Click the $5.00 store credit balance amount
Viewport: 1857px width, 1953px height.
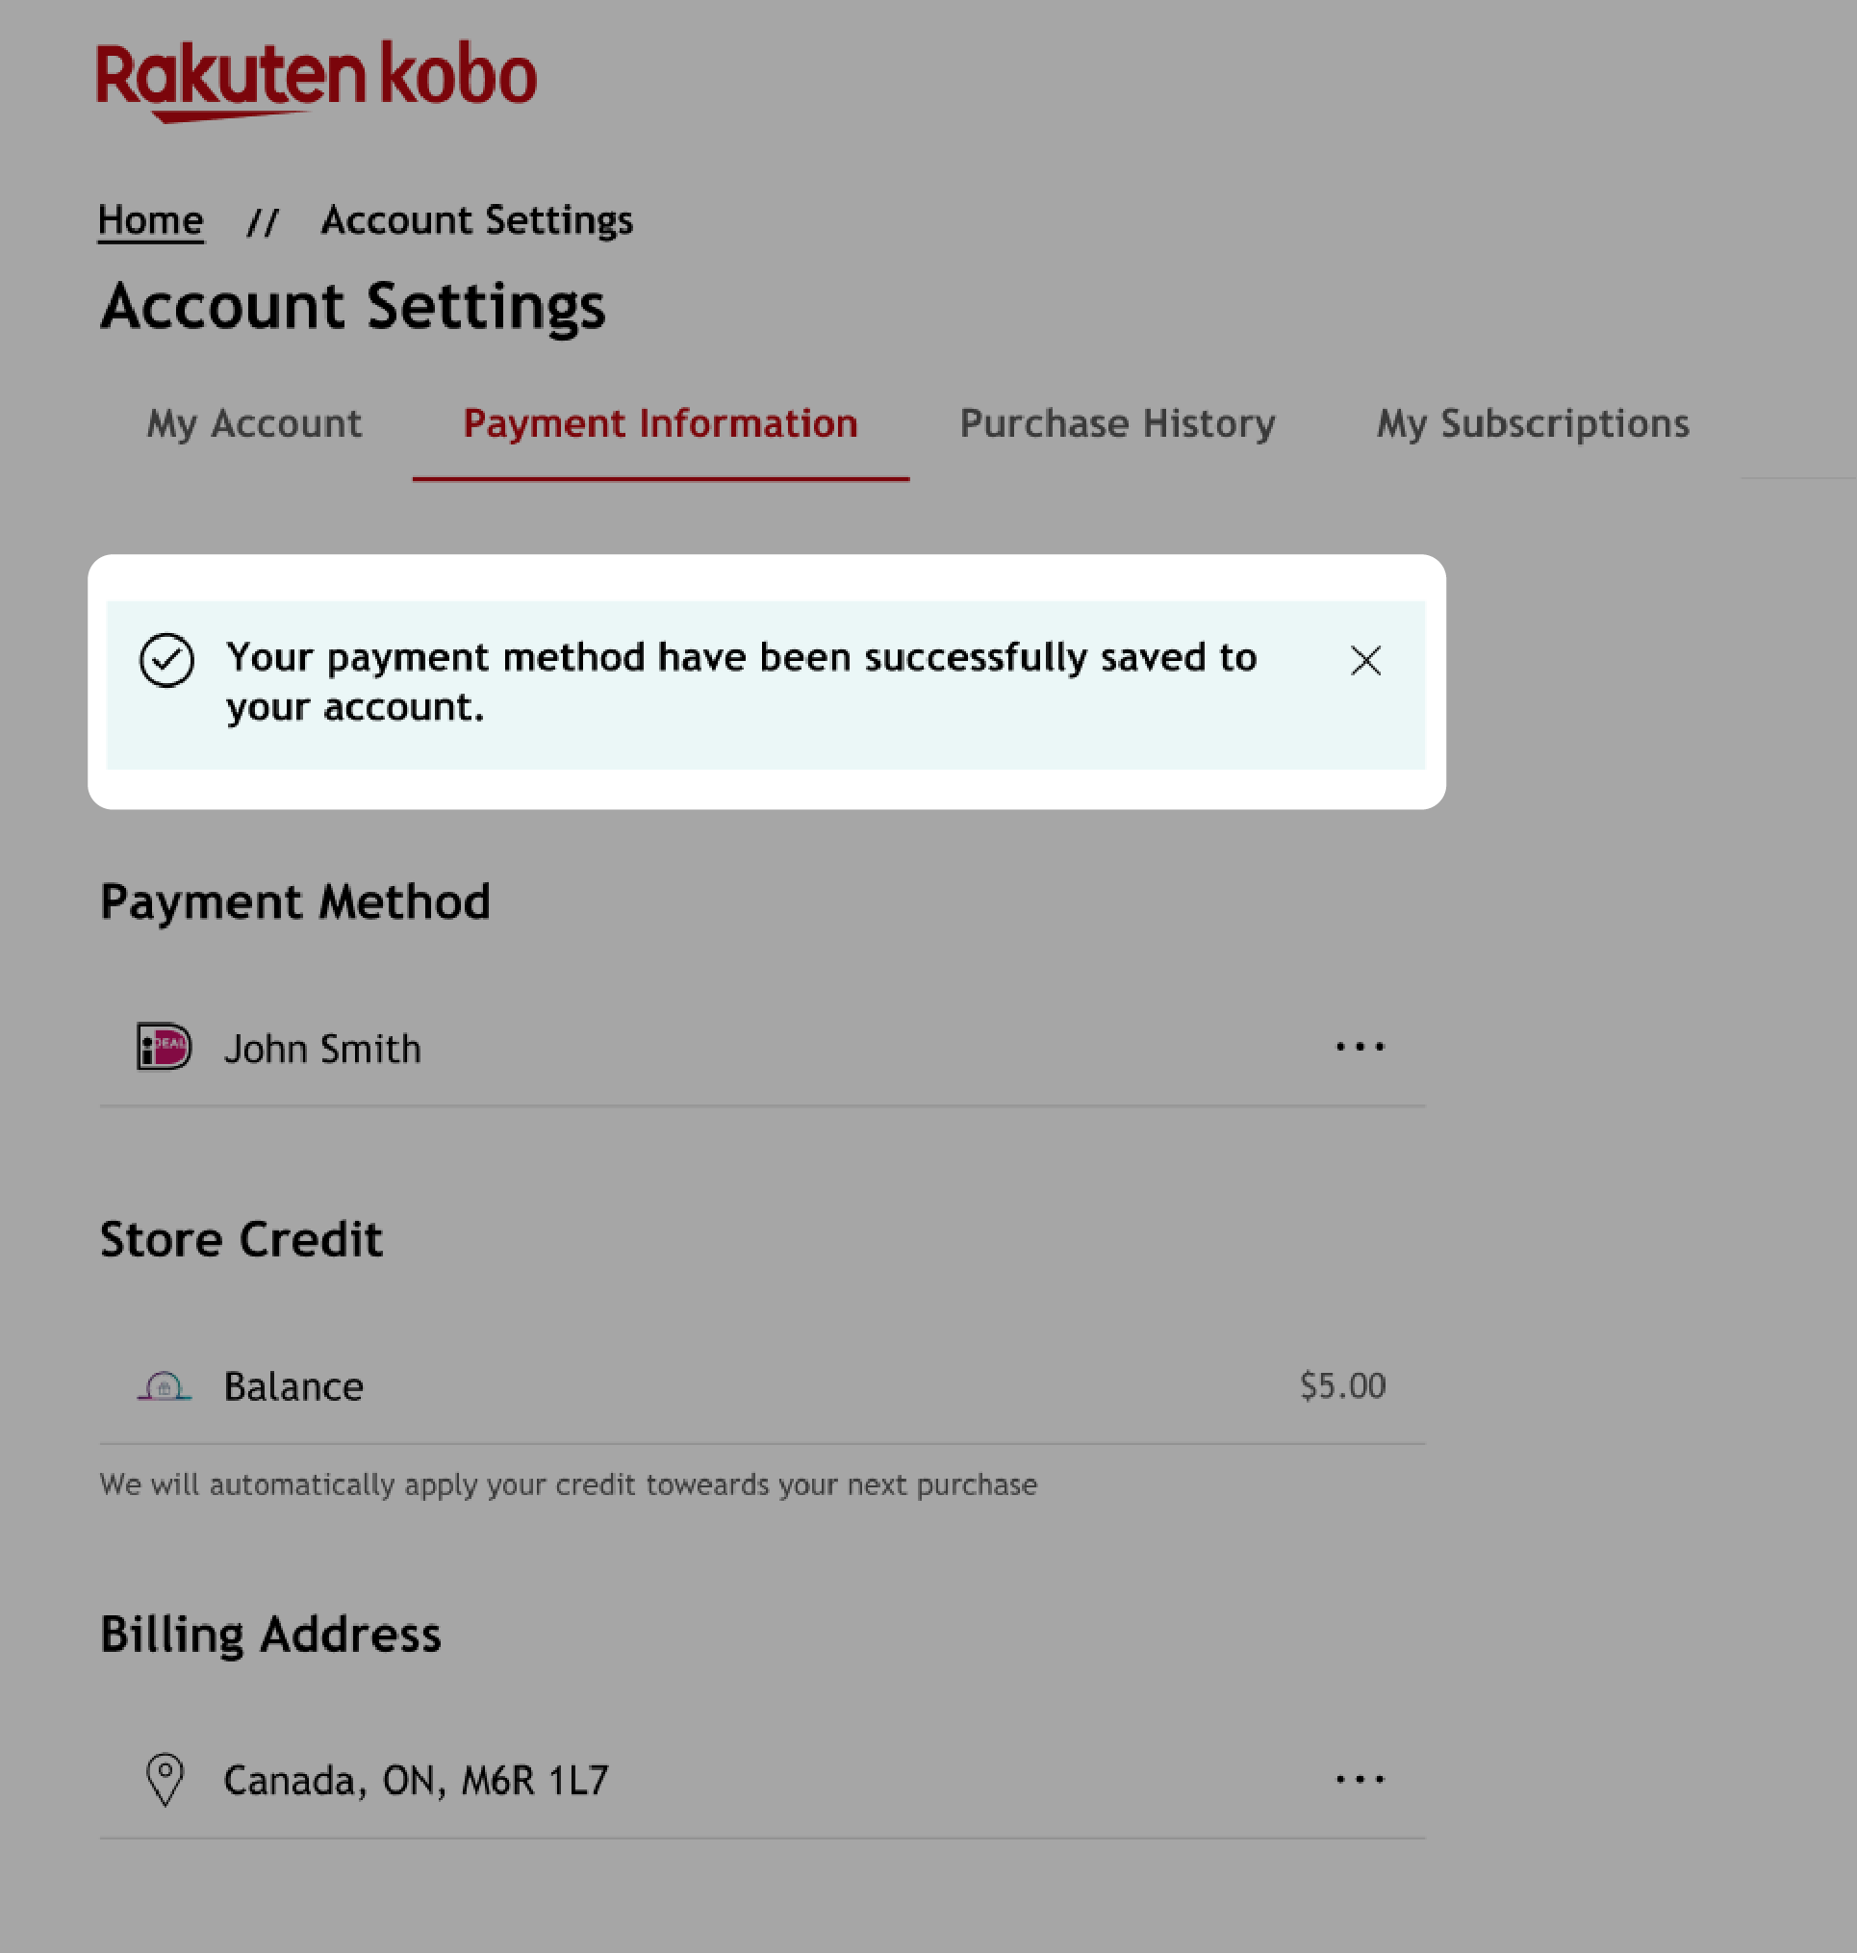[1341, 1386]
